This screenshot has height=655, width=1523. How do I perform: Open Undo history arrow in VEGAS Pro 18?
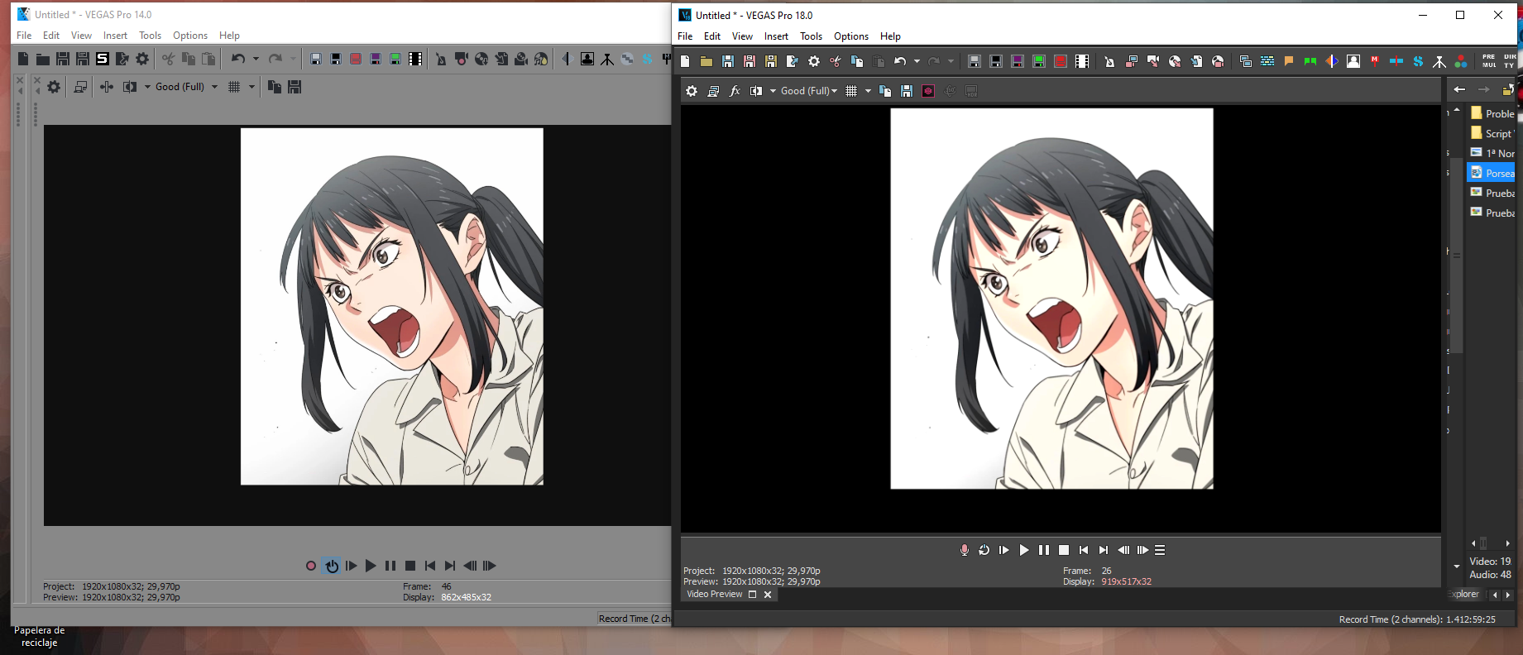click(x=917, y=61)
